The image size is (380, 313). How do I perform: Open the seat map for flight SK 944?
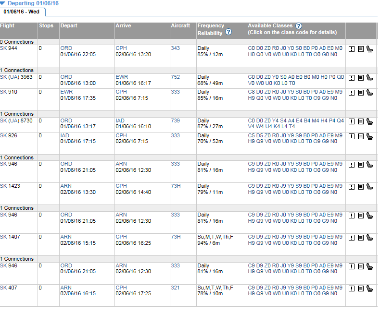pyautogui.click(x=369, y=48)
